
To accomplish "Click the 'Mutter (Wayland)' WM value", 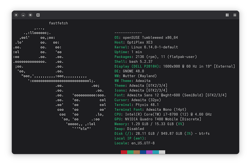I will (x=140, y=76).
